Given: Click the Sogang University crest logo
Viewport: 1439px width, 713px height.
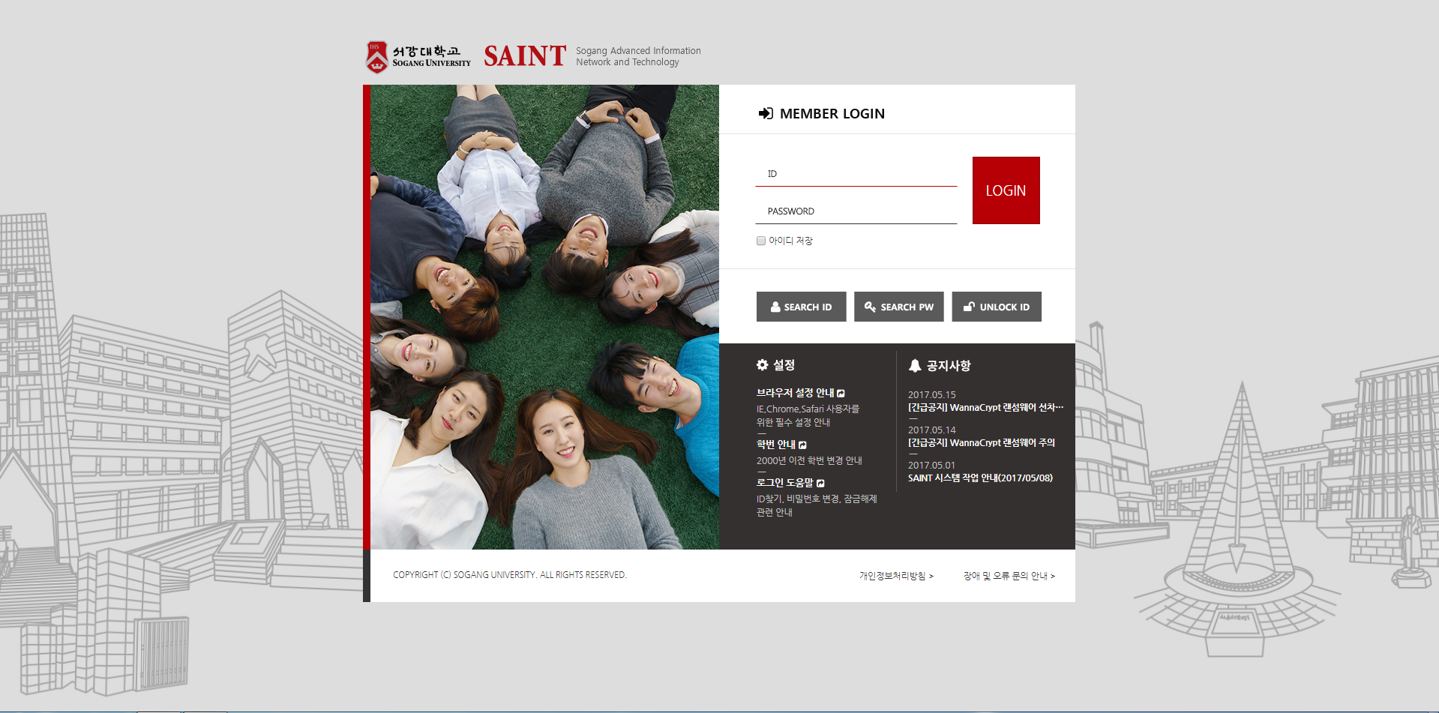Looking at the screenshot, I should 376,56.
